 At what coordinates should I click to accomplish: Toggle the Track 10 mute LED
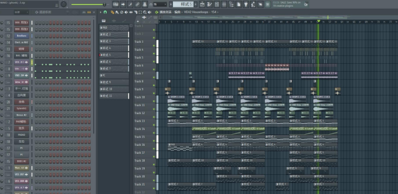click(x=154, y=101)
